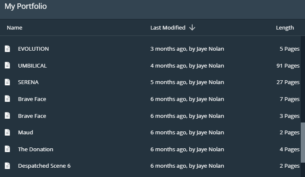Toggle sort direction arrow by Last Modified
The width and height of the screenshot is (305, 177).
(x=192, y=27)
